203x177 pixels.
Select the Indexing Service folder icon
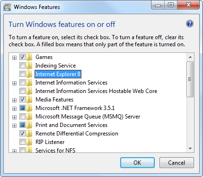point(29,66)
